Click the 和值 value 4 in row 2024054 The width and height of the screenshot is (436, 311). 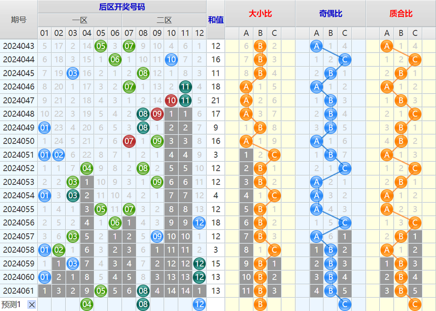[216, 196]
